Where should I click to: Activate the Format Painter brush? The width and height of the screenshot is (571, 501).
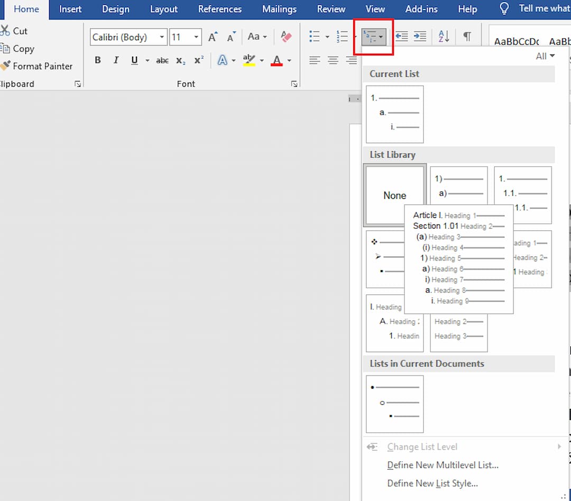coord(5,66)
